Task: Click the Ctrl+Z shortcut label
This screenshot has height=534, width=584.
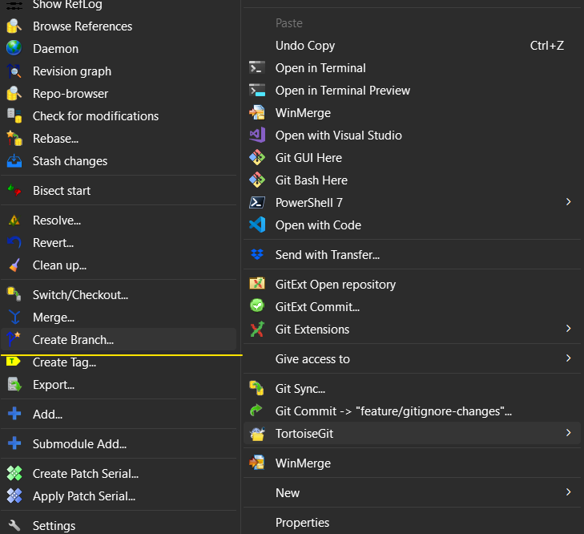Action: [547, 46]
